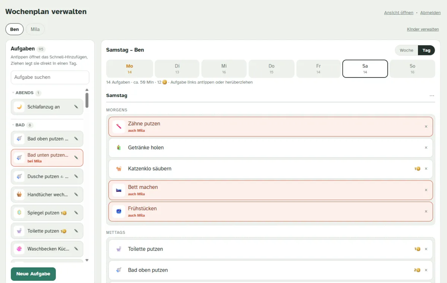Create a new task with Neue Aufgabe
447x283 pixels.
[33, 274]
